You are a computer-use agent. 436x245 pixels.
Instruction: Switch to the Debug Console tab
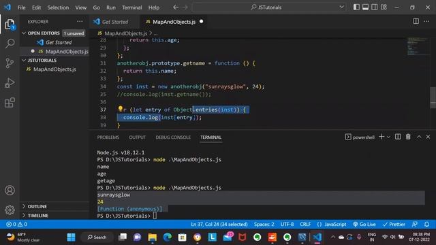click(173, 137)
